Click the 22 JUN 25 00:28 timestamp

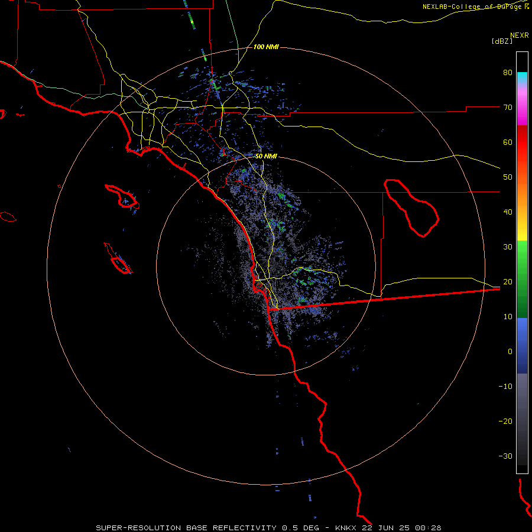pyautogui.click(x=402, y=528)
